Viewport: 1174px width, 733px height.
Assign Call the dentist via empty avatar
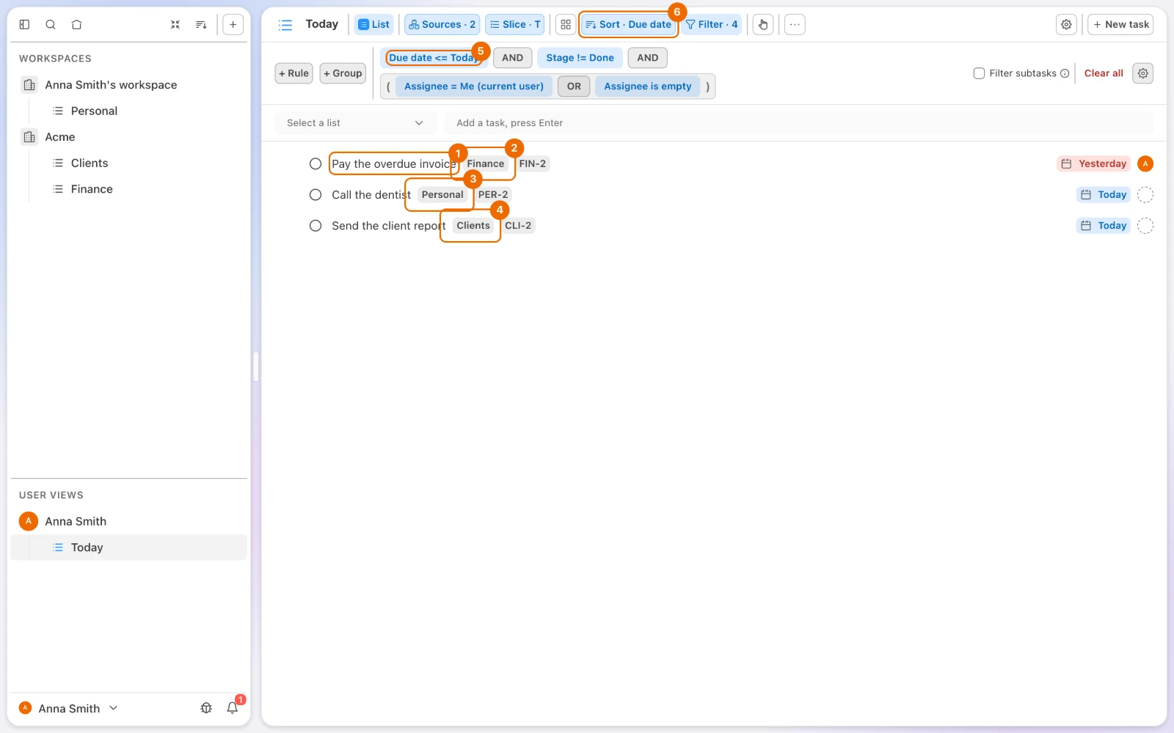tap(1145, 194)
